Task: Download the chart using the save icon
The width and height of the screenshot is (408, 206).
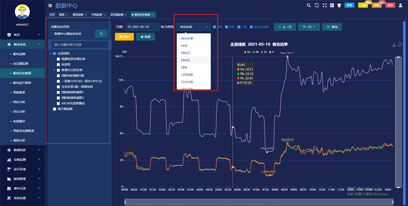Action: tap(394, 45)
